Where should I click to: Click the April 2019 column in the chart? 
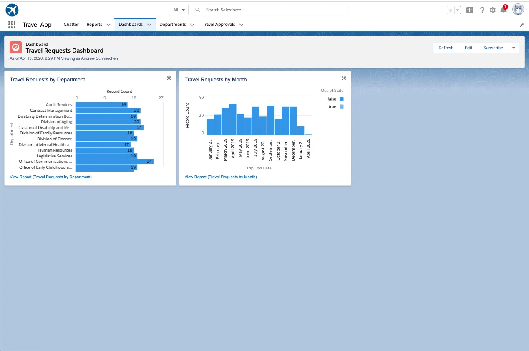tap(232, 119)
